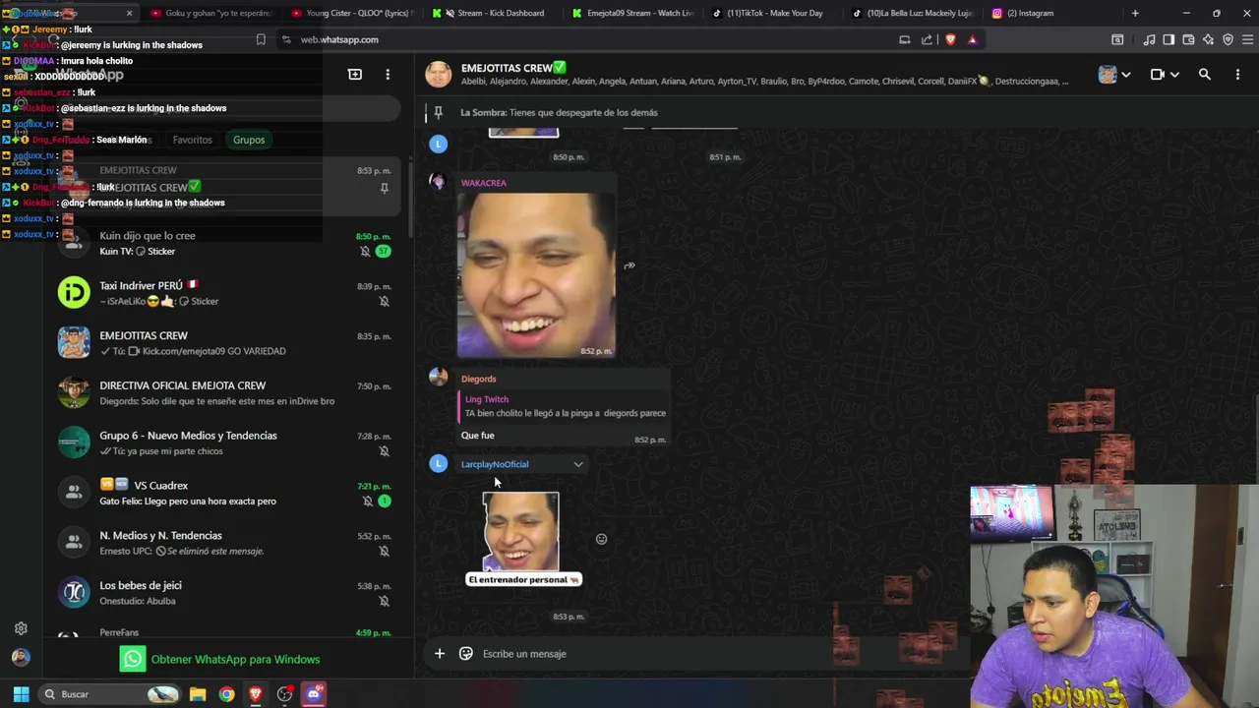Select the Favoritos filter tab
The height and width of the screenshot is (708, 1259).
pyautogui.click(x=193, y=140)
